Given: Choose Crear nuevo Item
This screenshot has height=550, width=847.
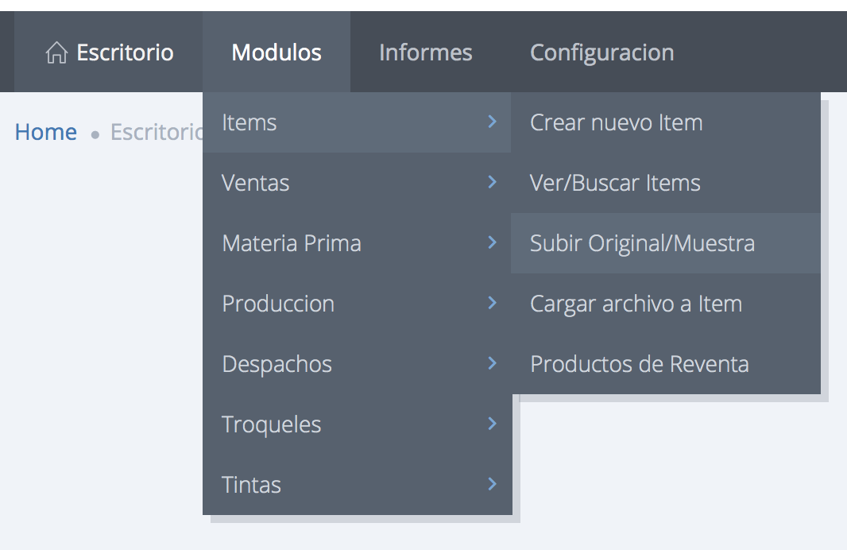Looking at the screenshot, I should tap(616, 122).
